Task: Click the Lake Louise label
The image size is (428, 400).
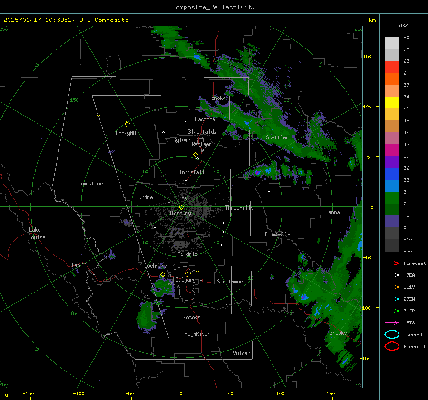Action: (37, 234)
